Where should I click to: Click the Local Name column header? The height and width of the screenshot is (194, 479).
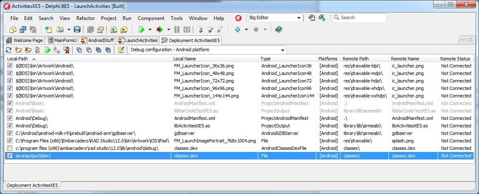(184, 59)
